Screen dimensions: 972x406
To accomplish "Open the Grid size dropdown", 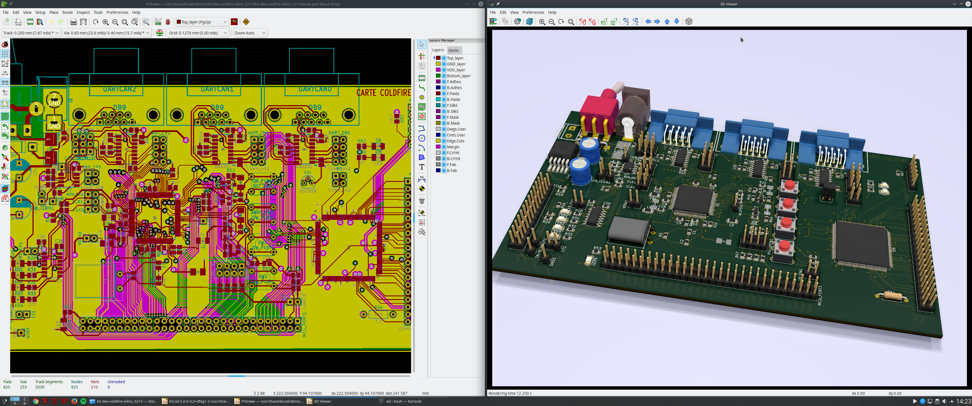I will coord(198,33).
